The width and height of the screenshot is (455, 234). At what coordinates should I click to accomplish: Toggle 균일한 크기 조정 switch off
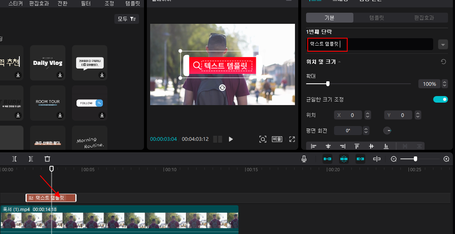click(441, 99)
